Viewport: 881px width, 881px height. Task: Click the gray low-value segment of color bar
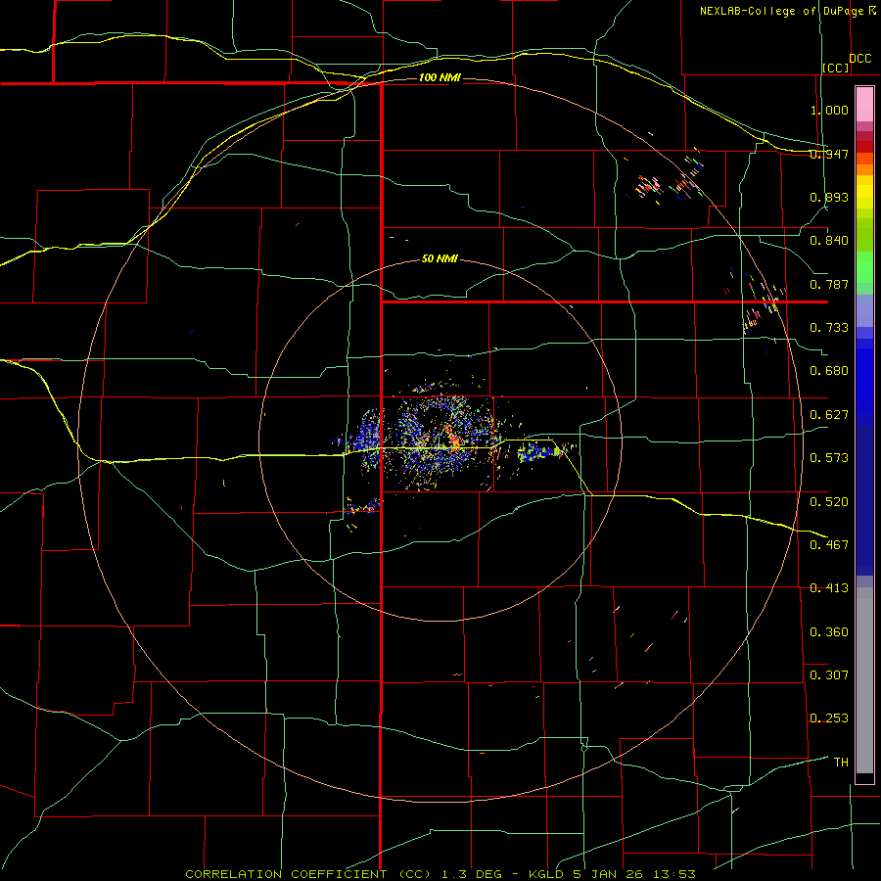tap(864, 680)
